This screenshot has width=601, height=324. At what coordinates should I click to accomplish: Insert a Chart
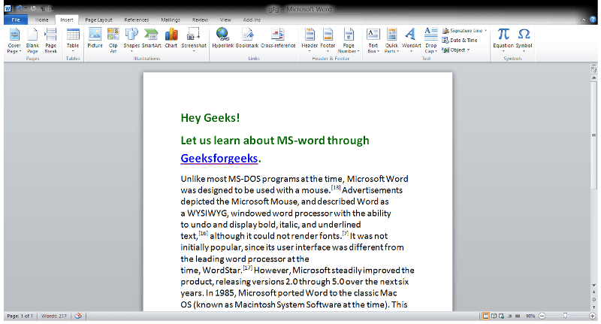(x=171, y=38)
